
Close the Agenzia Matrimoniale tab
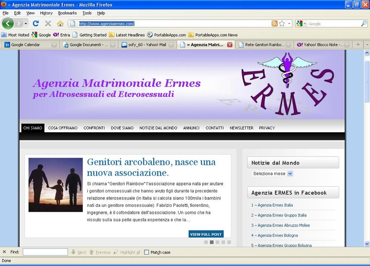point(230,45)
